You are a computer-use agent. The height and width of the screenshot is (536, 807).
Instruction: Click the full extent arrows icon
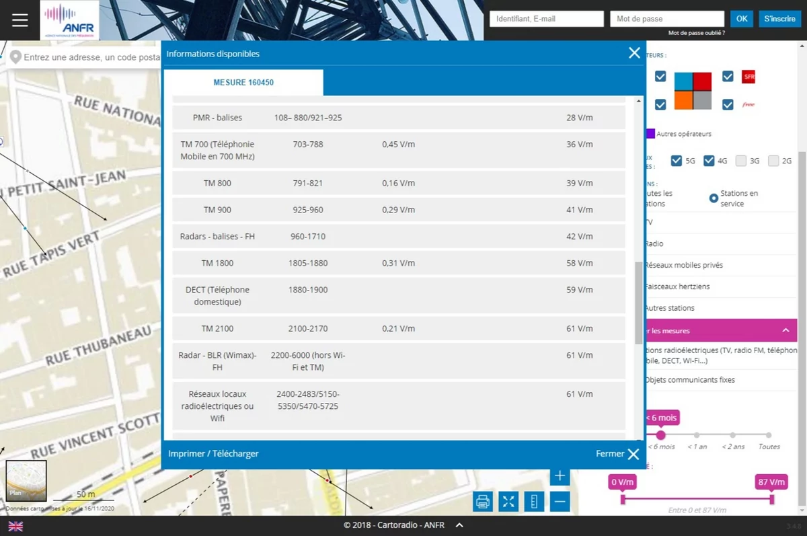point(508,501)
